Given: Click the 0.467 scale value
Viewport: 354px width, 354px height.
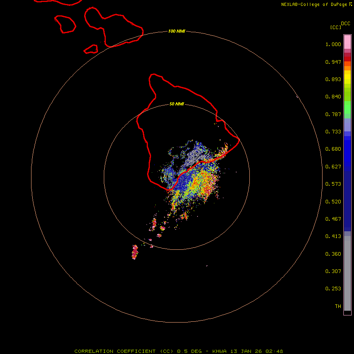Looking at the screenshot, I should (x=333, y=219).
